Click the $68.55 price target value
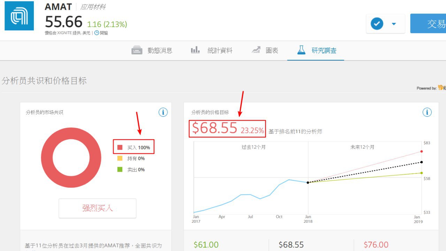Viewport: 446px width, 251px height. click(x=215, y=128)
